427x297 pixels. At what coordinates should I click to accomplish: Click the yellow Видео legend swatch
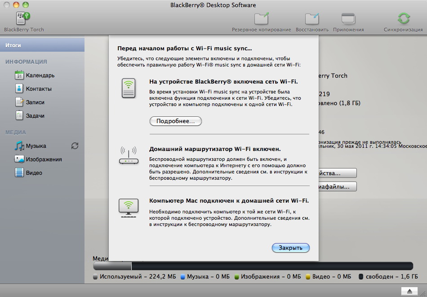(308, 277)
